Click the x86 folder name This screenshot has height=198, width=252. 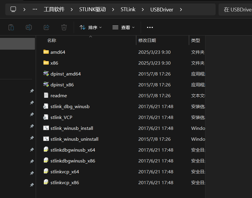54,63
